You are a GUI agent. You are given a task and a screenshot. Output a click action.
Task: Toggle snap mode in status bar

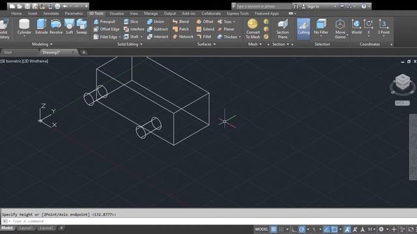click(281, 229)
